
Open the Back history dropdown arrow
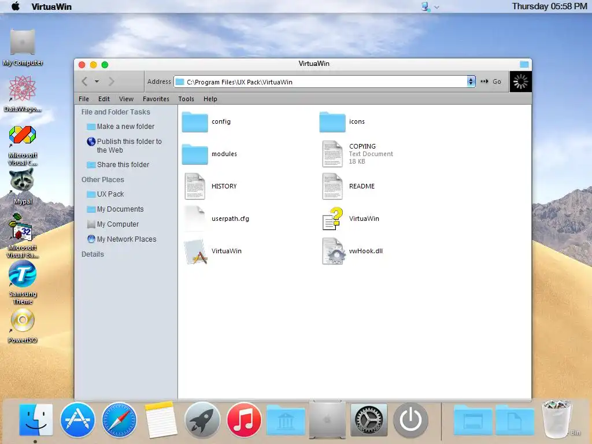click(x=97, y=81)
